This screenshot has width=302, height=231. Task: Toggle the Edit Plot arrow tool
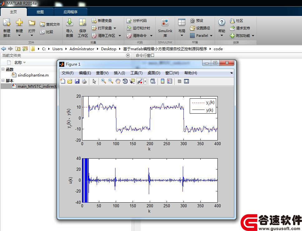pos(94,81)
